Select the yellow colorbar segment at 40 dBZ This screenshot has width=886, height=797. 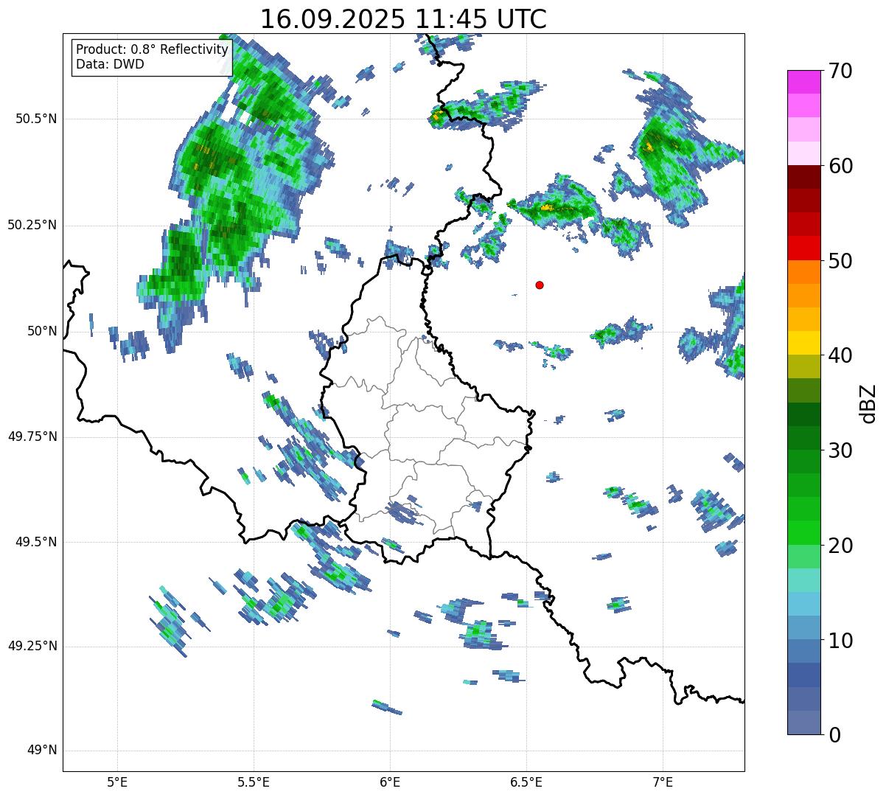pyautogui.click(x=804, y=343)
